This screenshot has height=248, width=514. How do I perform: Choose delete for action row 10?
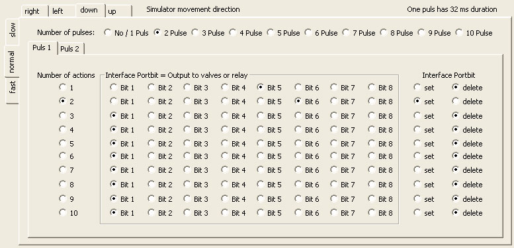tap(455, 212)
